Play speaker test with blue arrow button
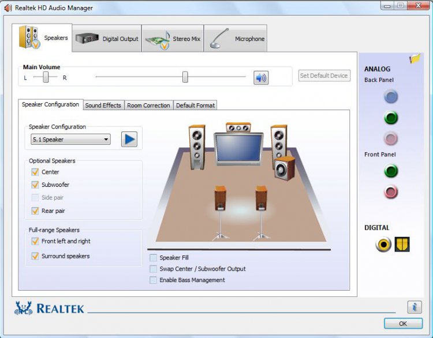The height and width of the screenshot is (338, 433). [129, 139]
